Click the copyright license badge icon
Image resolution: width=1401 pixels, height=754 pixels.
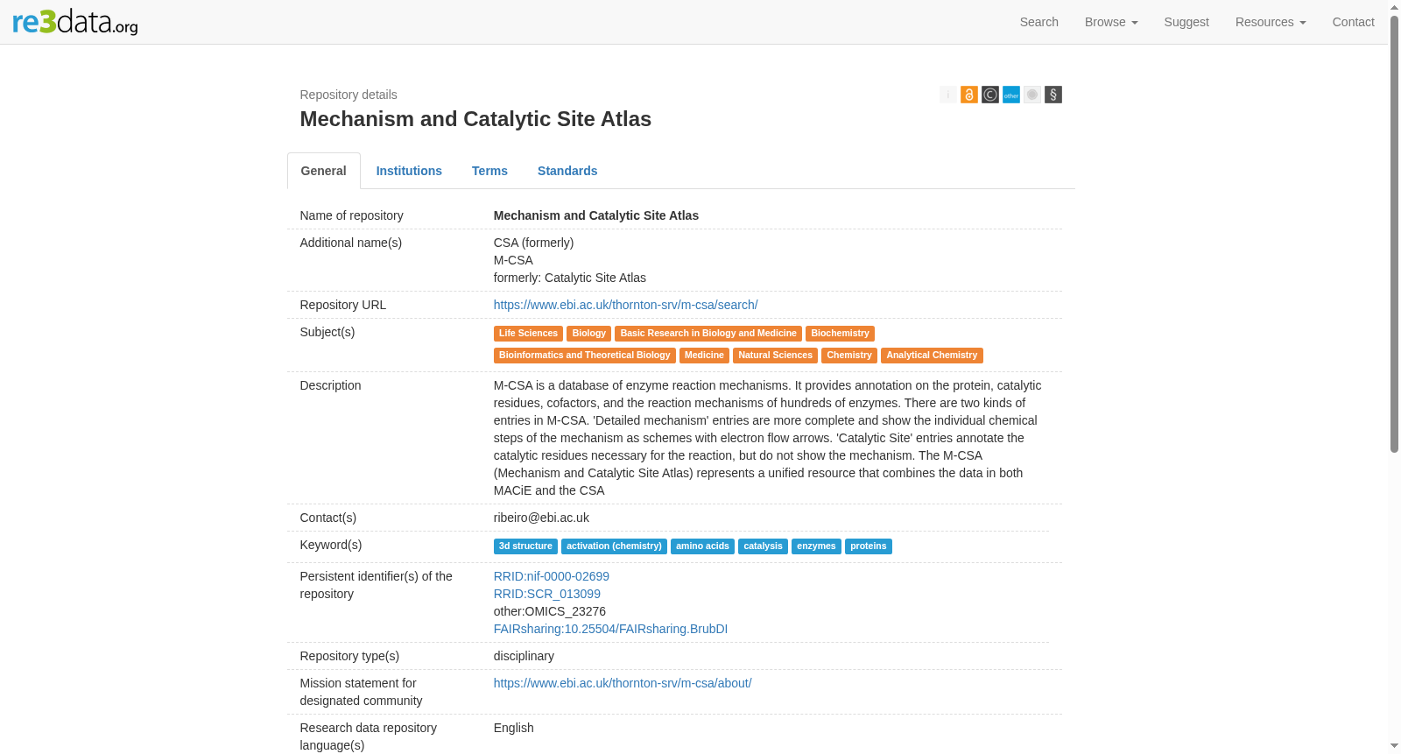(990, 95)
